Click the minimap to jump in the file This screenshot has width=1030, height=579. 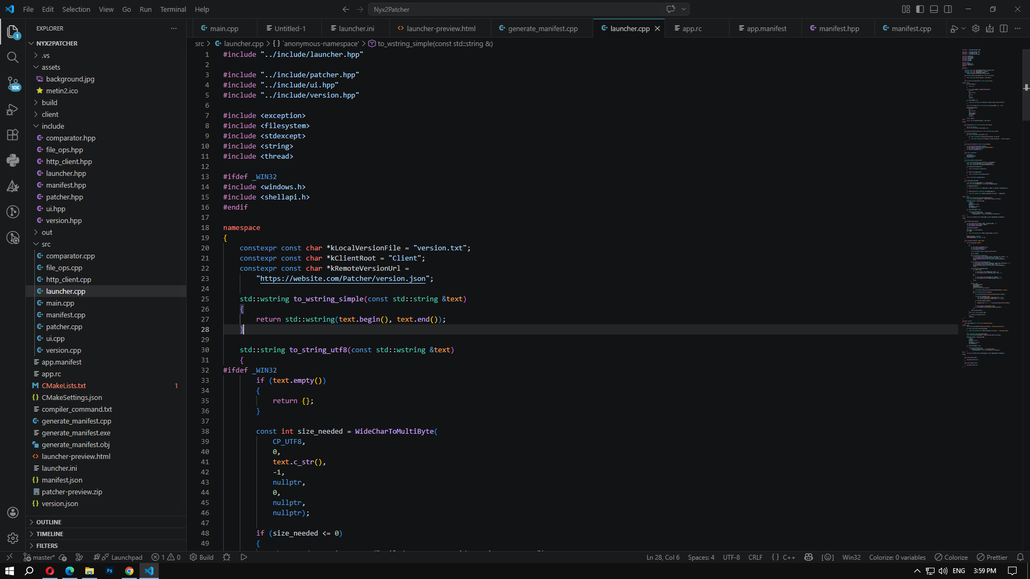tap(987, 214)
